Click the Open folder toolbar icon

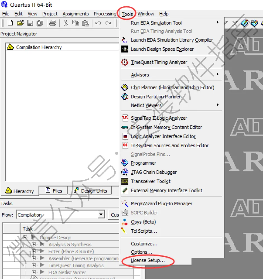(20, 23)
